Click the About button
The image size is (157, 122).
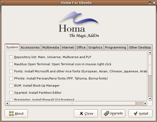pyautogui.click(x=16, y=114)
